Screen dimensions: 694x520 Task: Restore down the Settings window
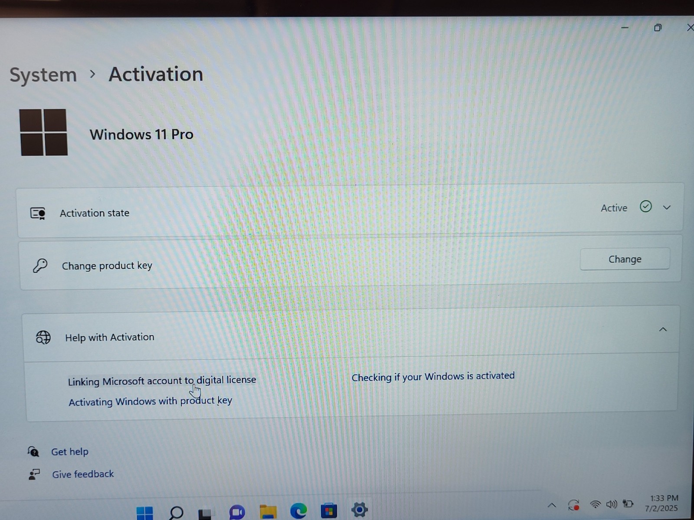658,28
